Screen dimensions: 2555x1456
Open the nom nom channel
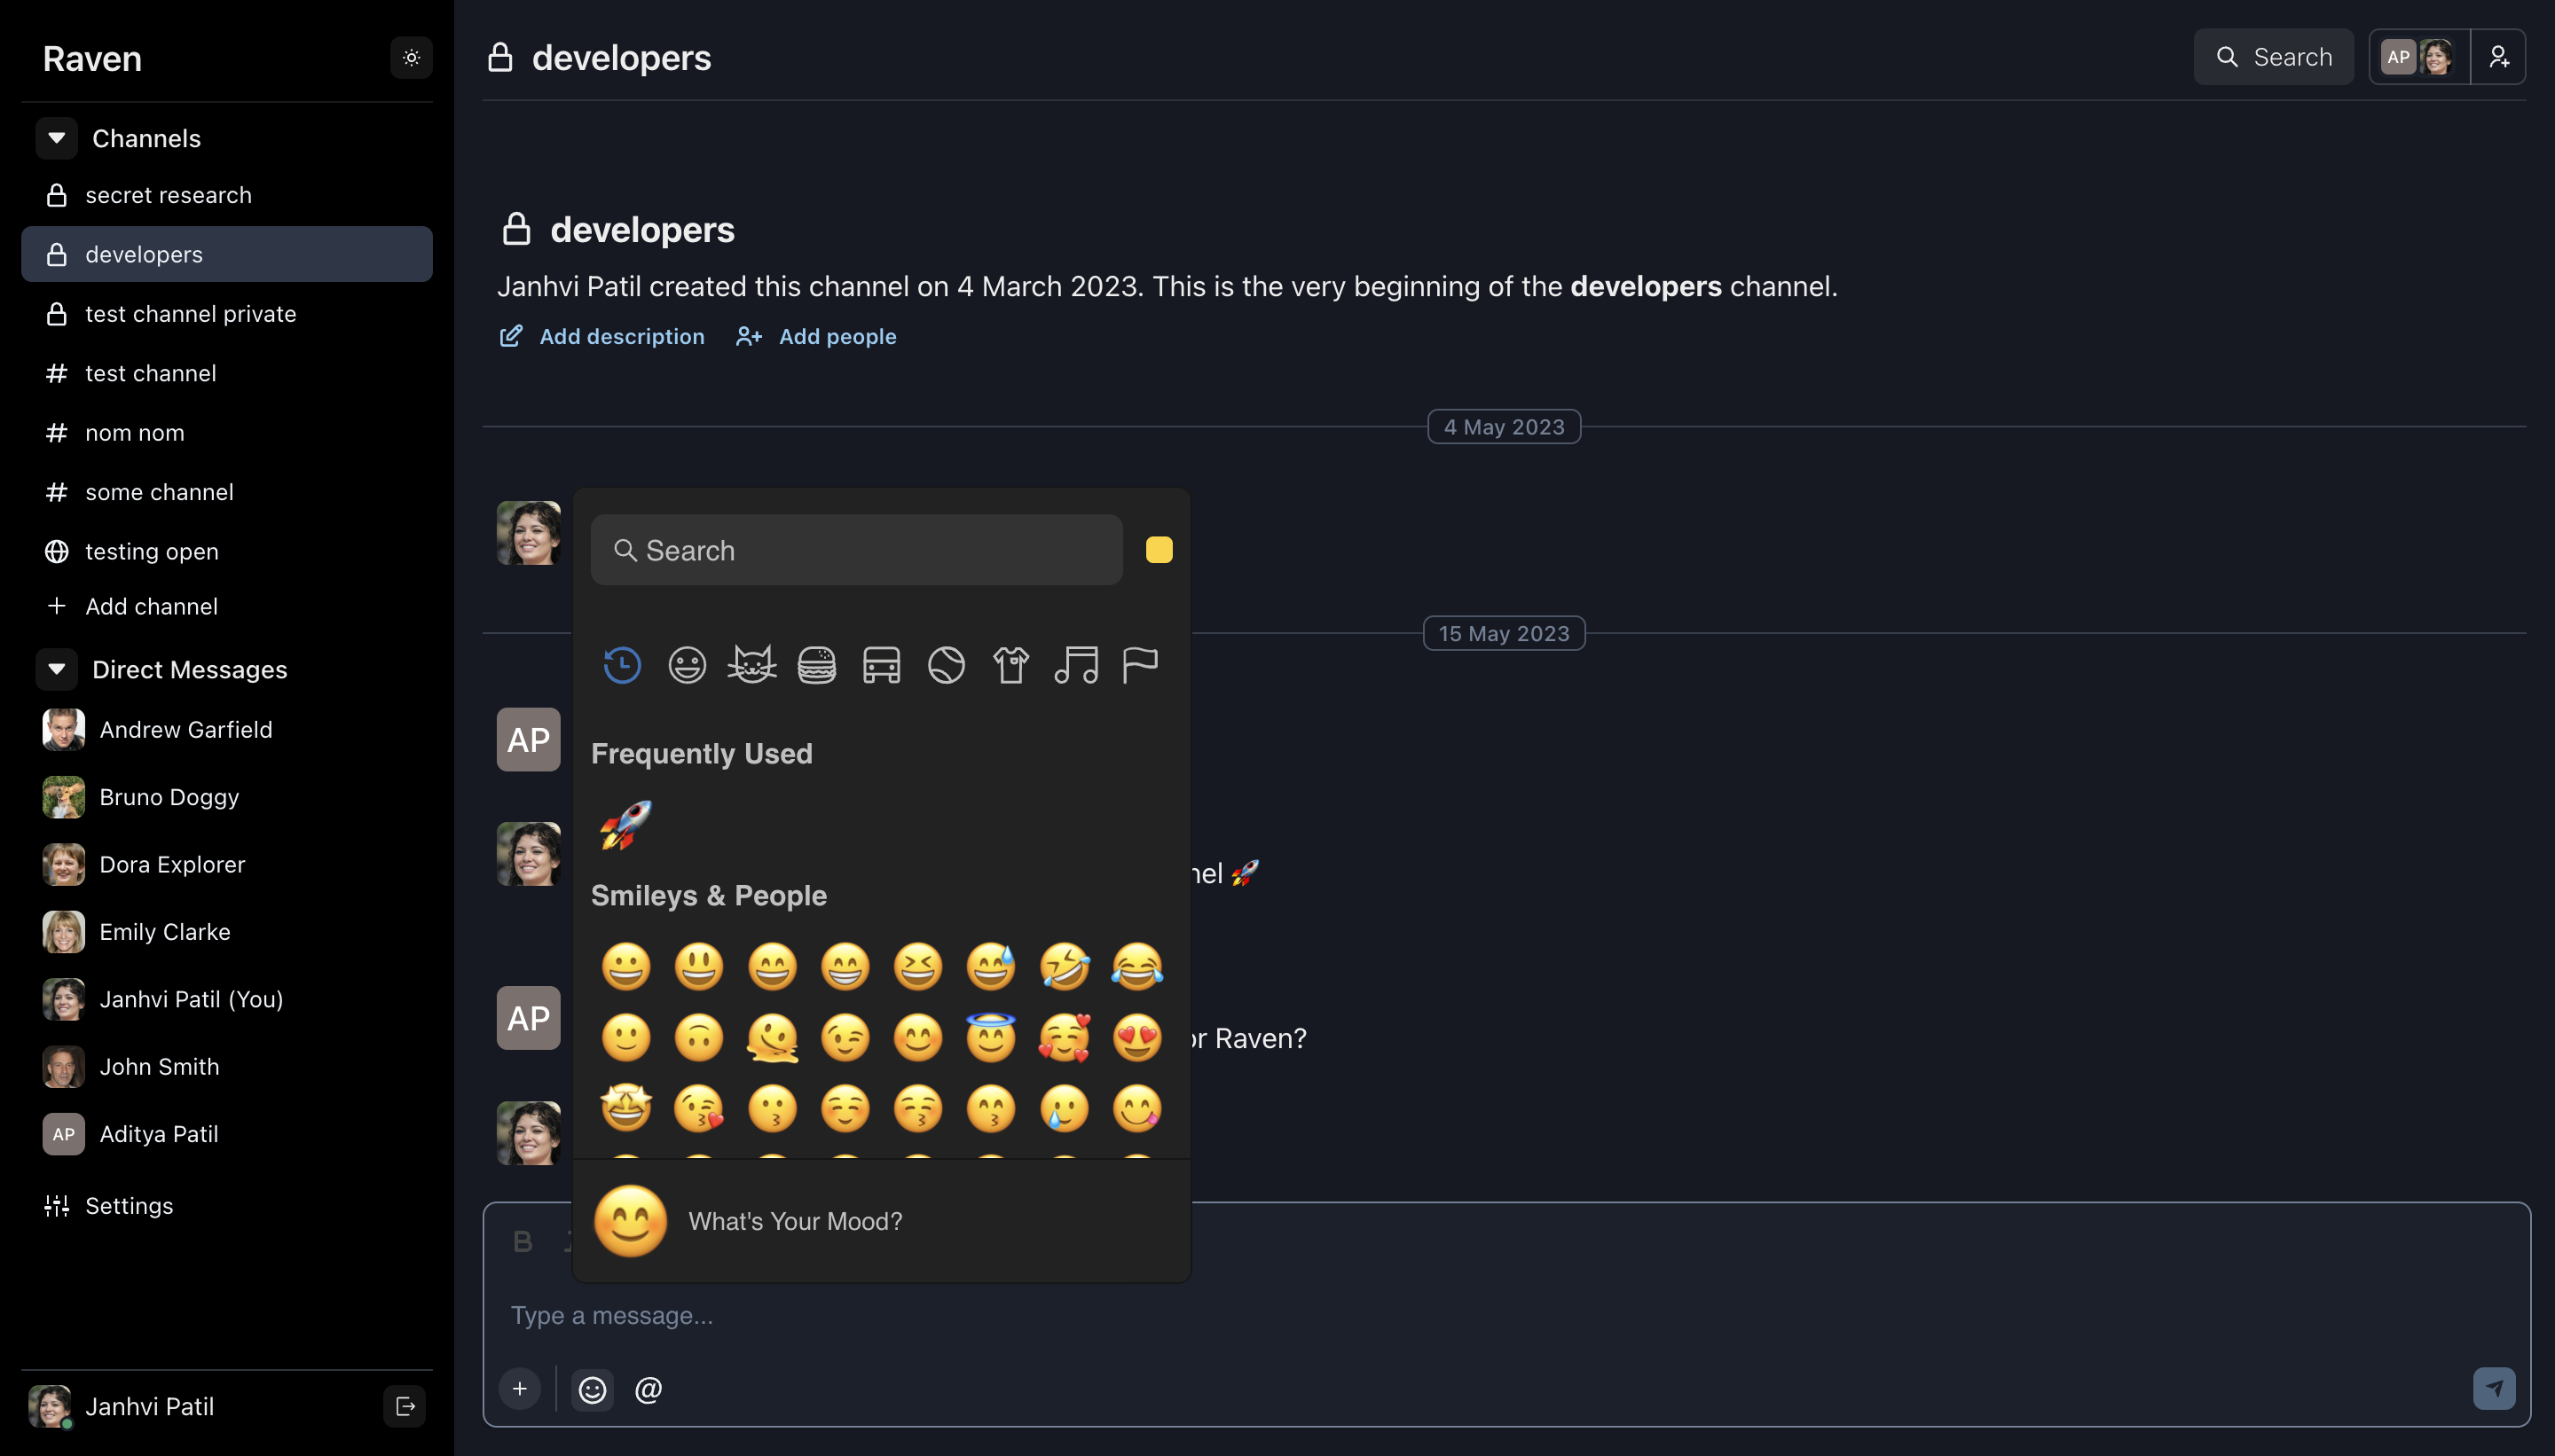click(133, 430)
